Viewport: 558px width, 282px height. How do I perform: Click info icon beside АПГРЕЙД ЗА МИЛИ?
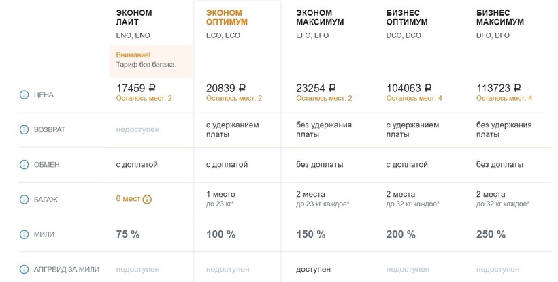pyautogui.click(x=24, y=269)
